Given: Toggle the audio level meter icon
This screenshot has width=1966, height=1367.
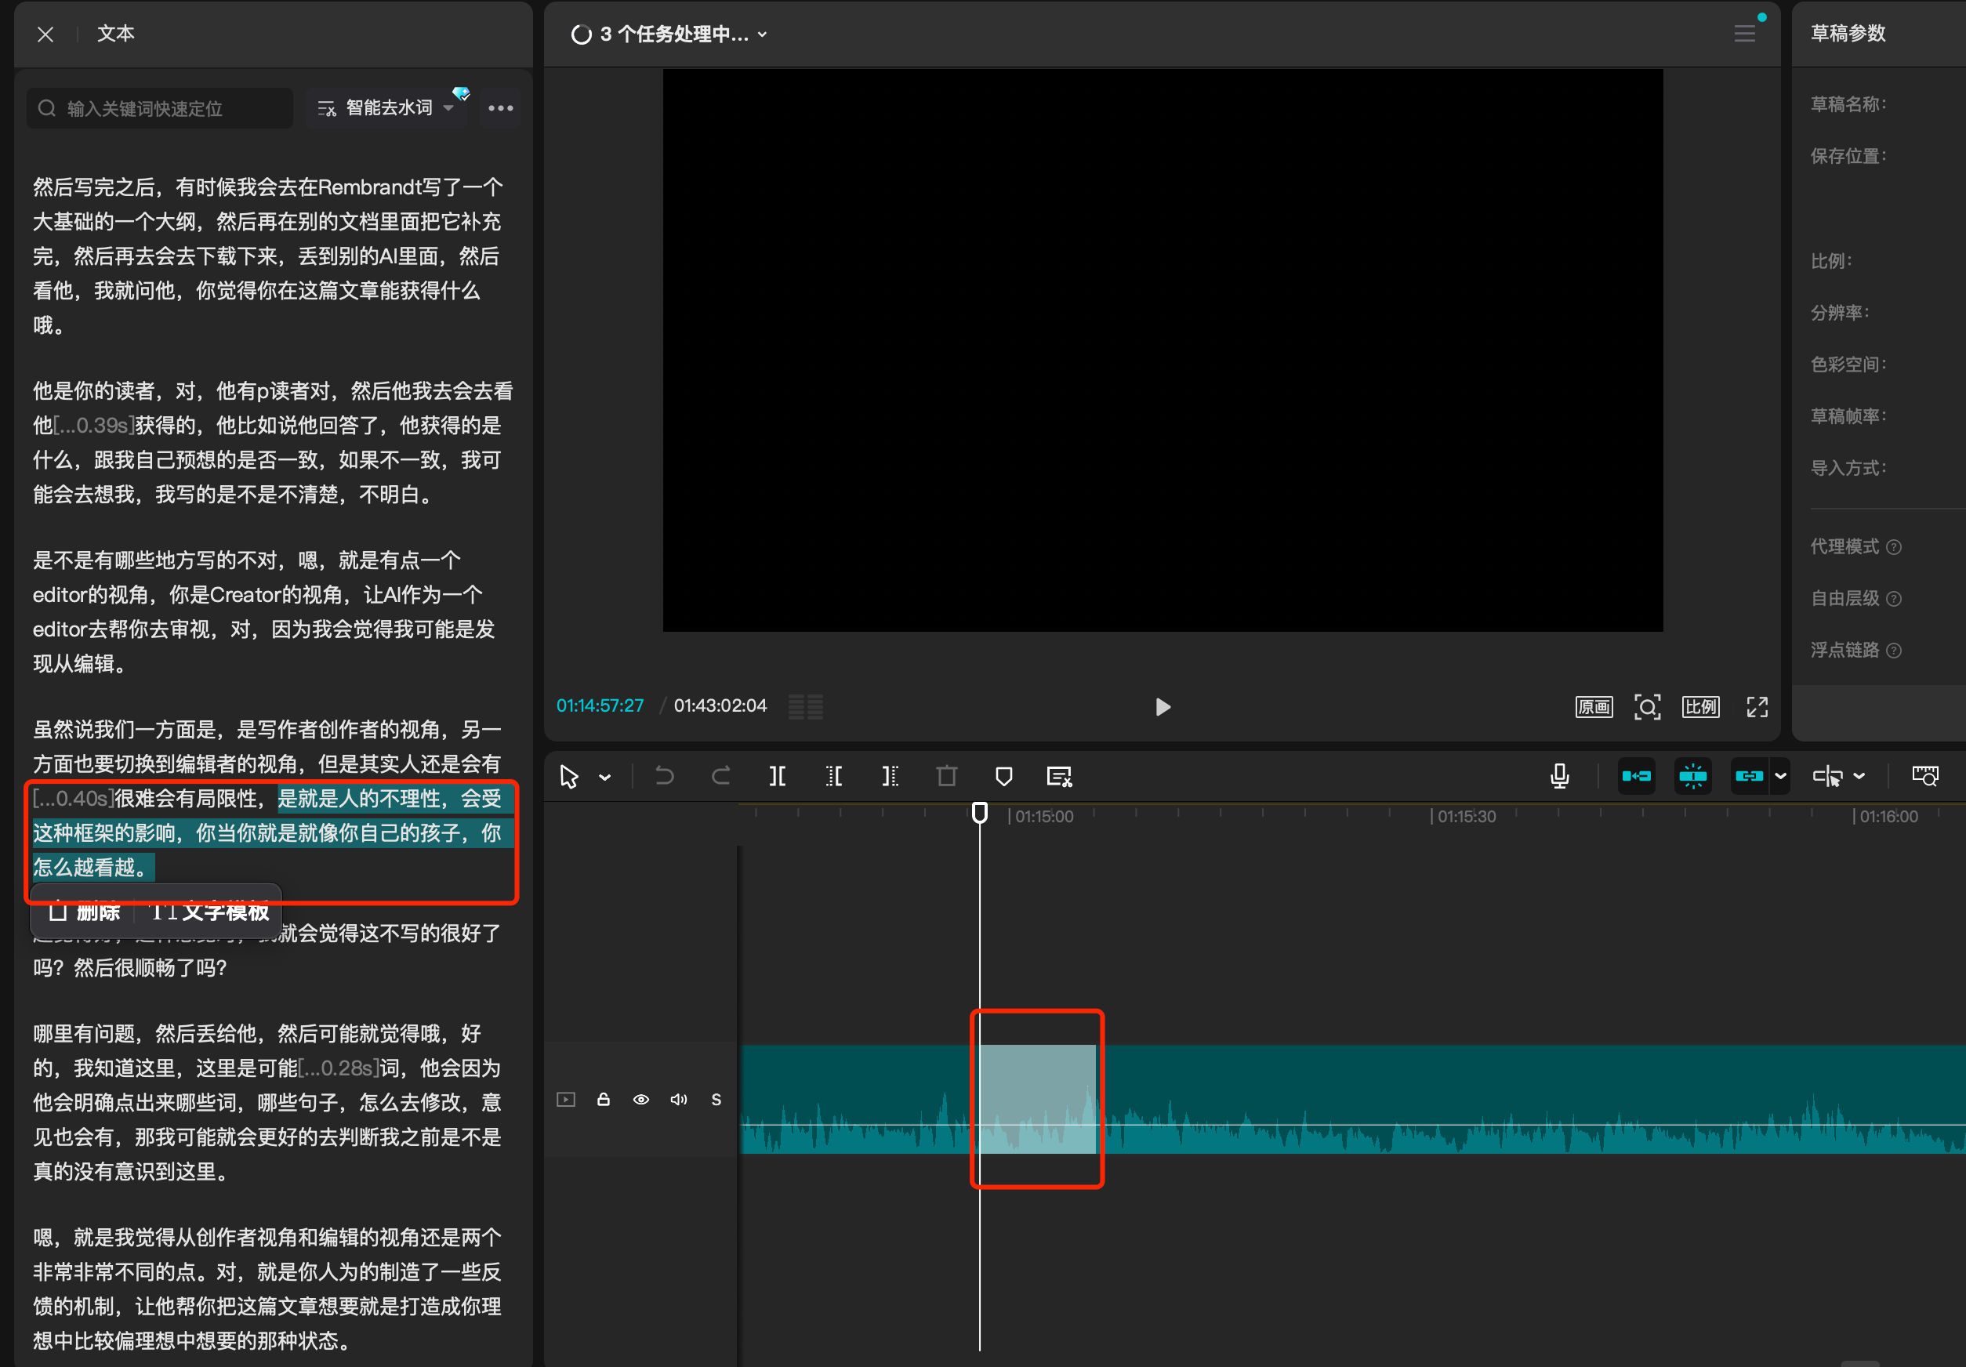Looking at the screenshot, I should coord(806,707).
